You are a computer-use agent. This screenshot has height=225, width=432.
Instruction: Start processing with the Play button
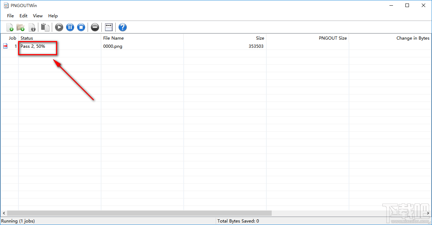tap(59, 27)
